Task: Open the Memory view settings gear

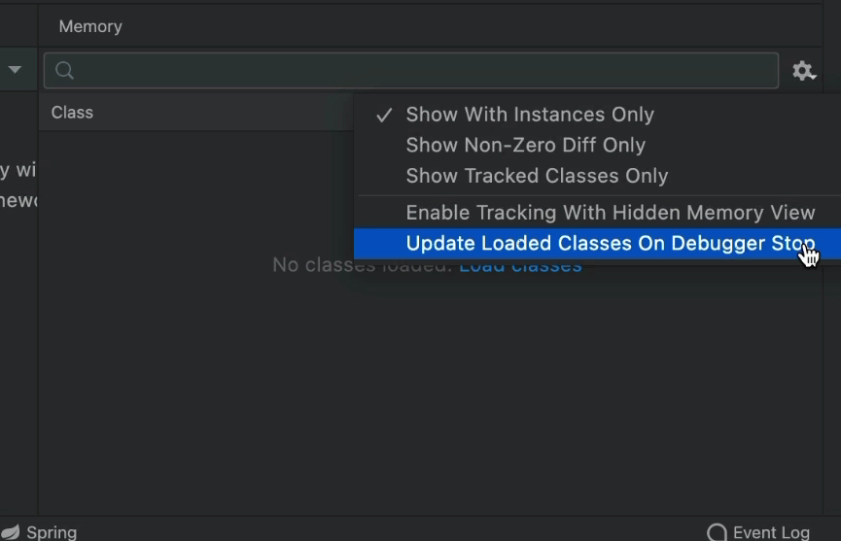Action: 803,71
